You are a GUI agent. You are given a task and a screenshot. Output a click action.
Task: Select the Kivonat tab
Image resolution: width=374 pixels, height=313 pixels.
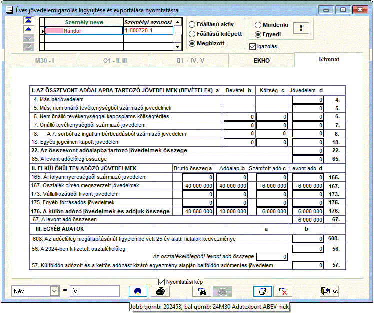point(329,59)
